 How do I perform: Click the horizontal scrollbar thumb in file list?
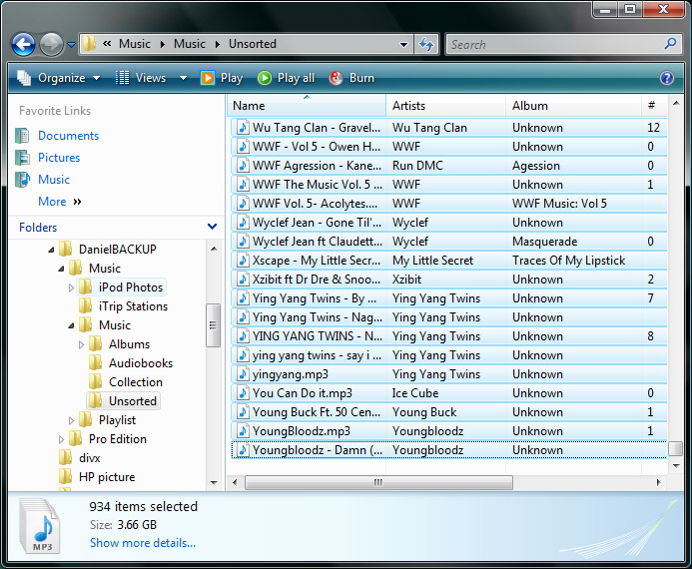(x=378, y=482)
